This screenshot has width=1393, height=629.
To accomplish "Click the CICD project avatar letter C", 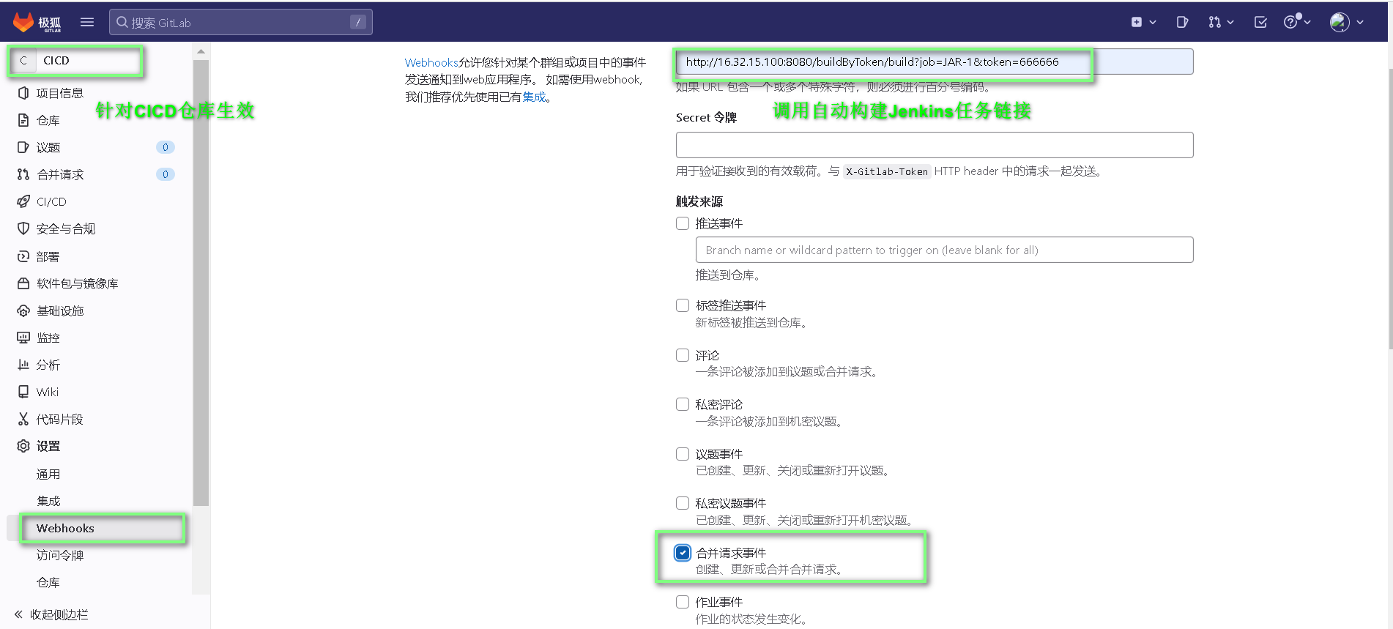I will pyautogui.click(x=23, y=61).
